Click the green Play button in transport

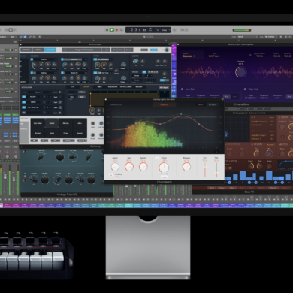pos(112,30)
